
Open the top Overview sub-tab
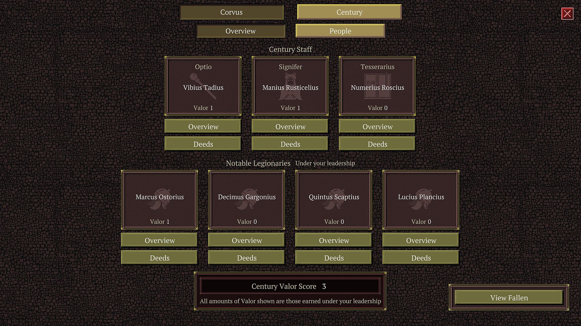[241, 31]
